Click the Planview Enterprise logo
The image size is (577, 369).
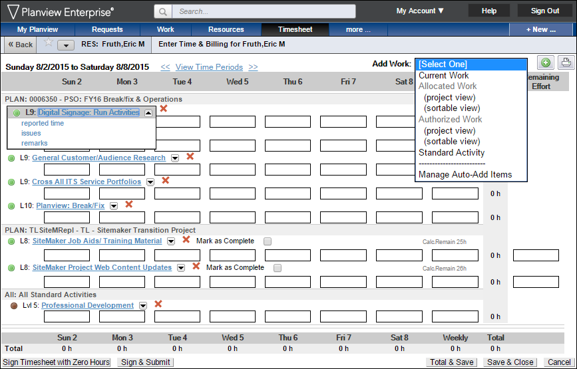click(x=61, y=12)
